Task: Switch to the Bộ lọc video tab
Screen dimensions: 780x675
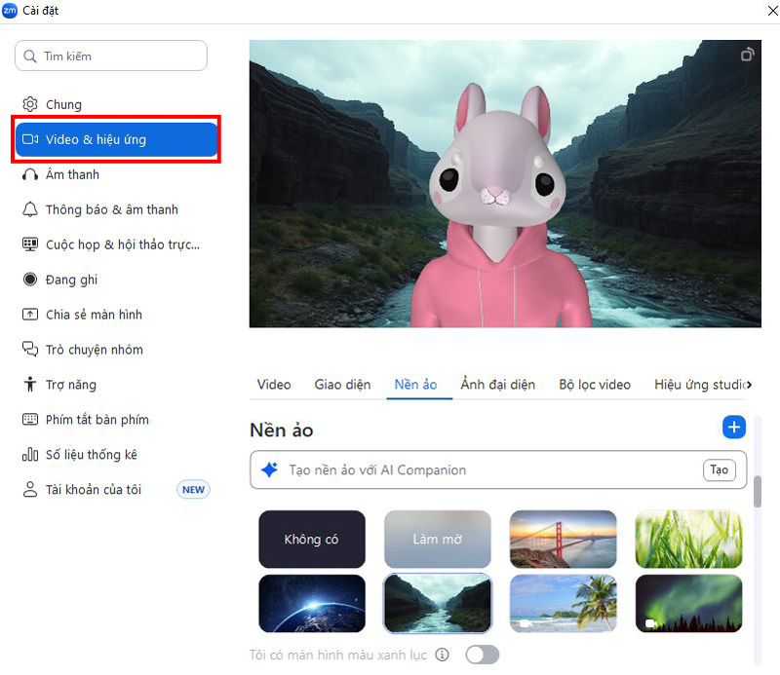Action: click(x=595, y=385)
